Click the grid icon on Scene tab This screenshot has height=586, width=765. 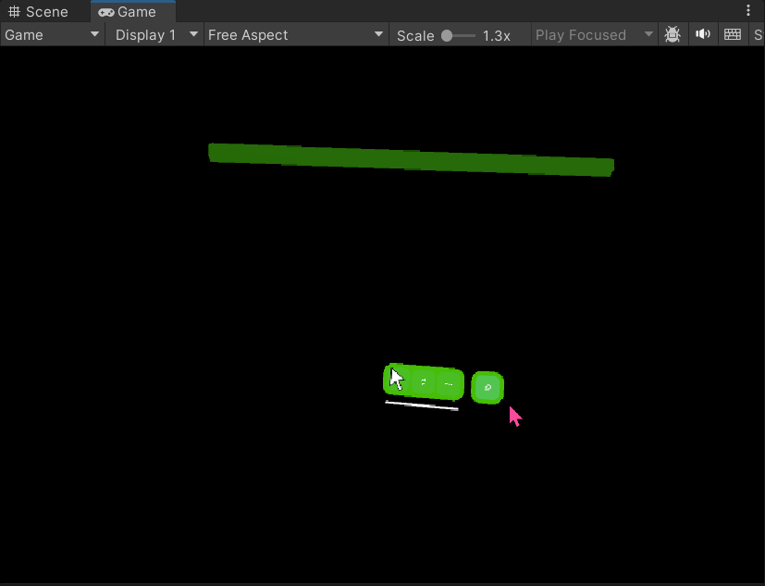pyautogui.click(x=15, y=12)
